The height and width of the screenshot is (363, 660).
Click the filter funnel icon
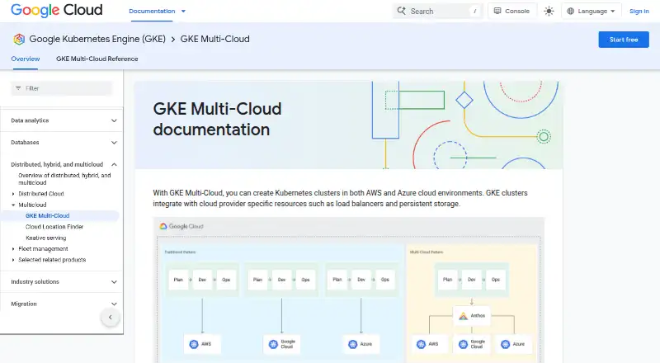(18, 88)
